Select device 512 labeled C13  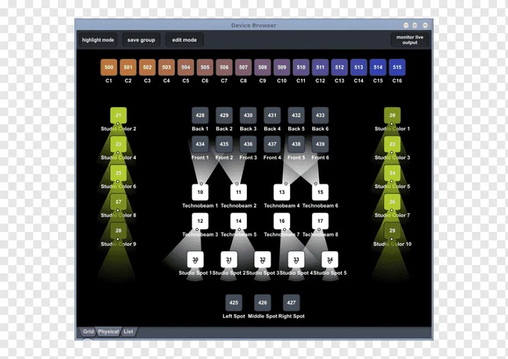pos(340,67)
